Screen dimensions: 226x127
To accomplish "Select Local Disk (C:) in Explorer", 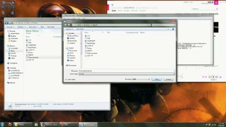I will [x=14, y=71].
